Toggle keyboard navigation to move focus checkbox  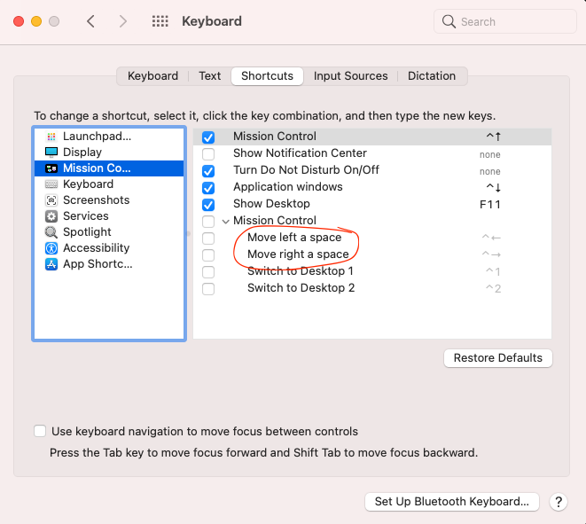point(40,432)
